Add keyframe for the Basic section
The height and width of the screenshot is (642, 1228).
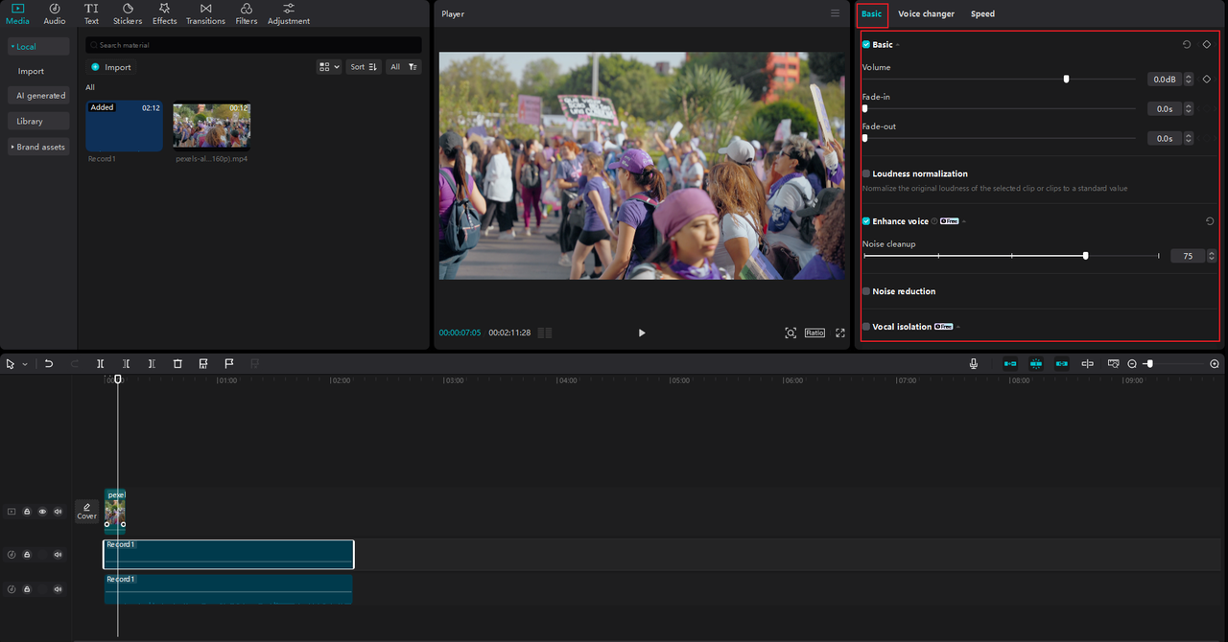[x=1207, y=44]
